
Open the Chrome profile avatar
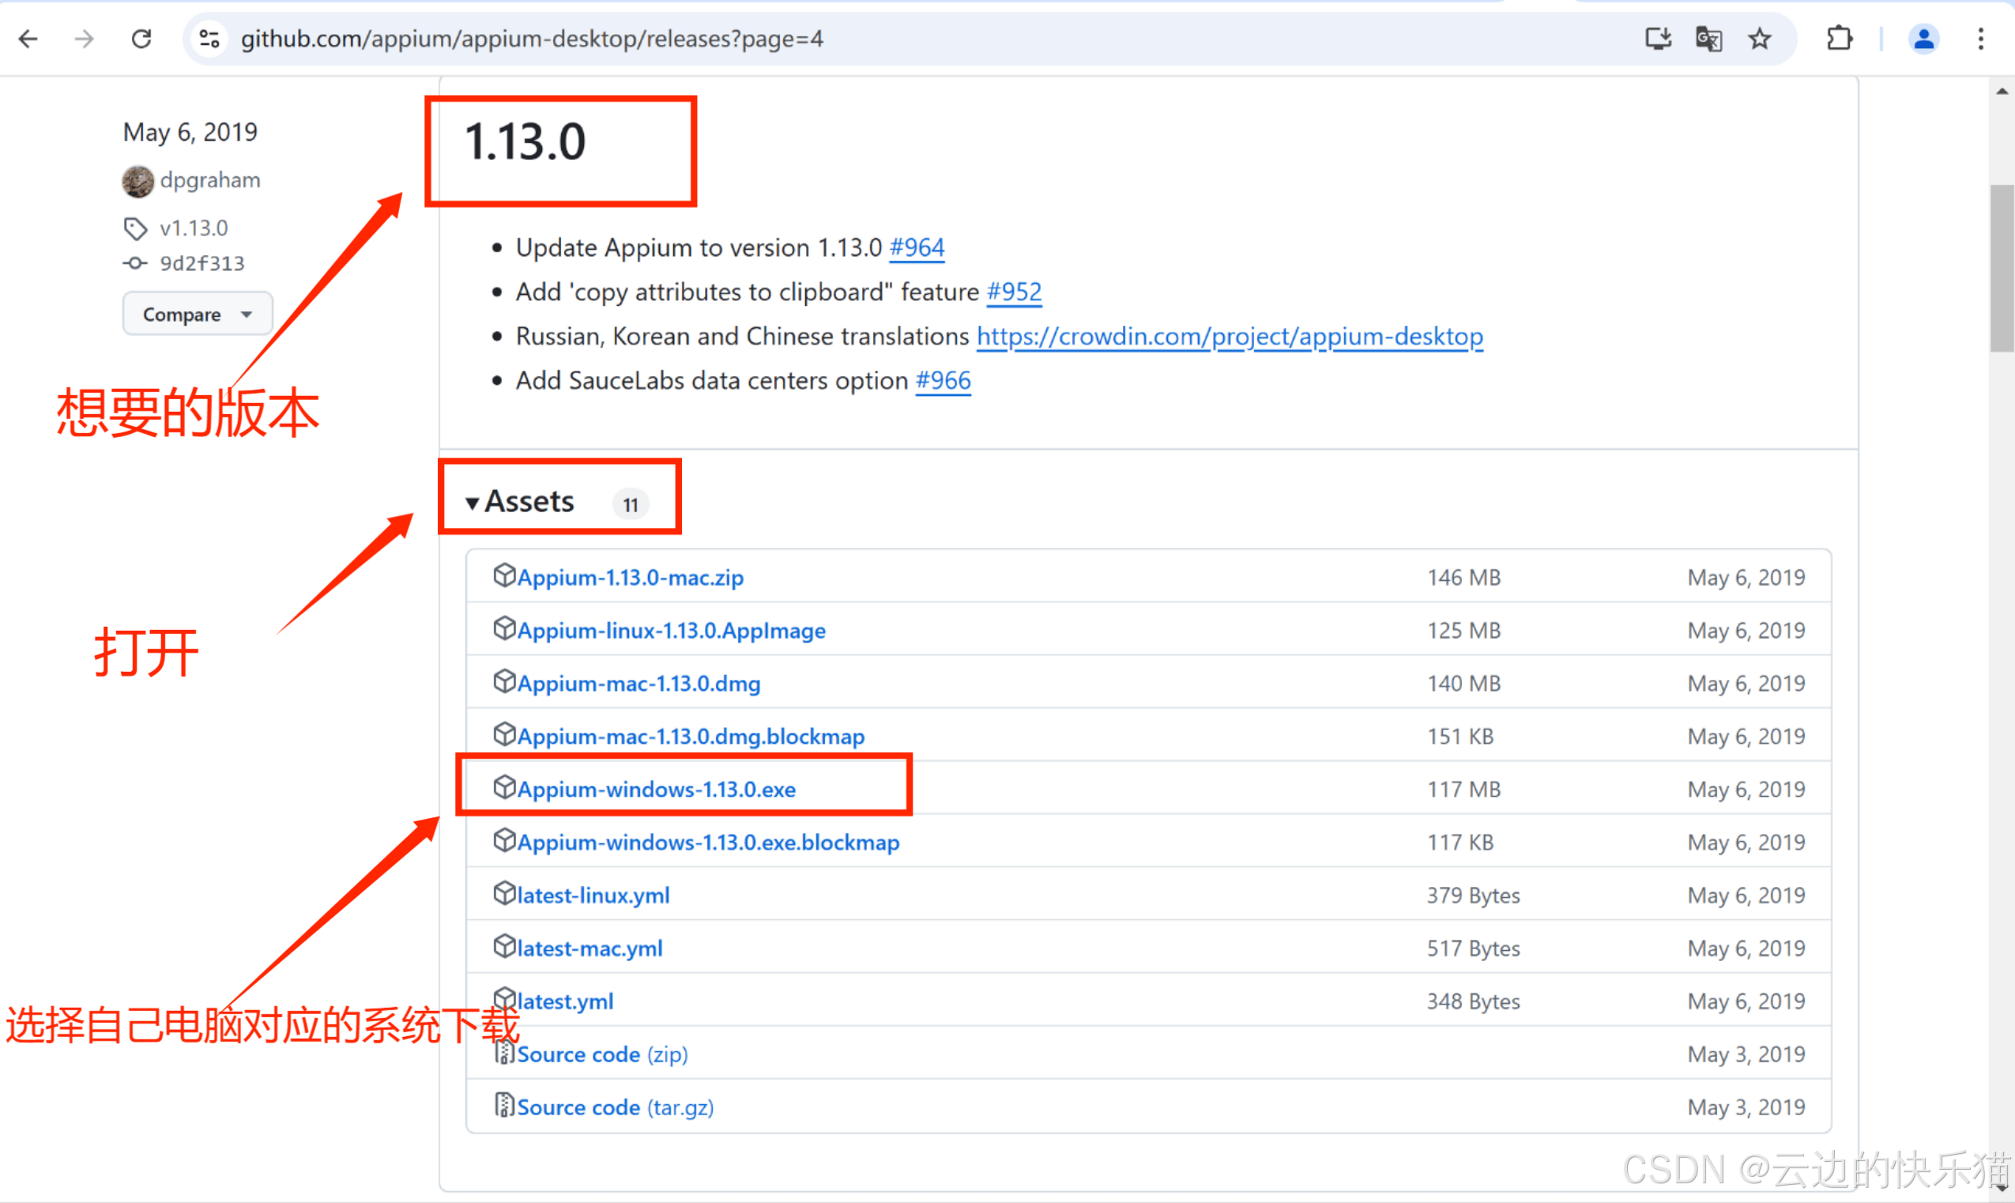click(x=1923, y=38)
